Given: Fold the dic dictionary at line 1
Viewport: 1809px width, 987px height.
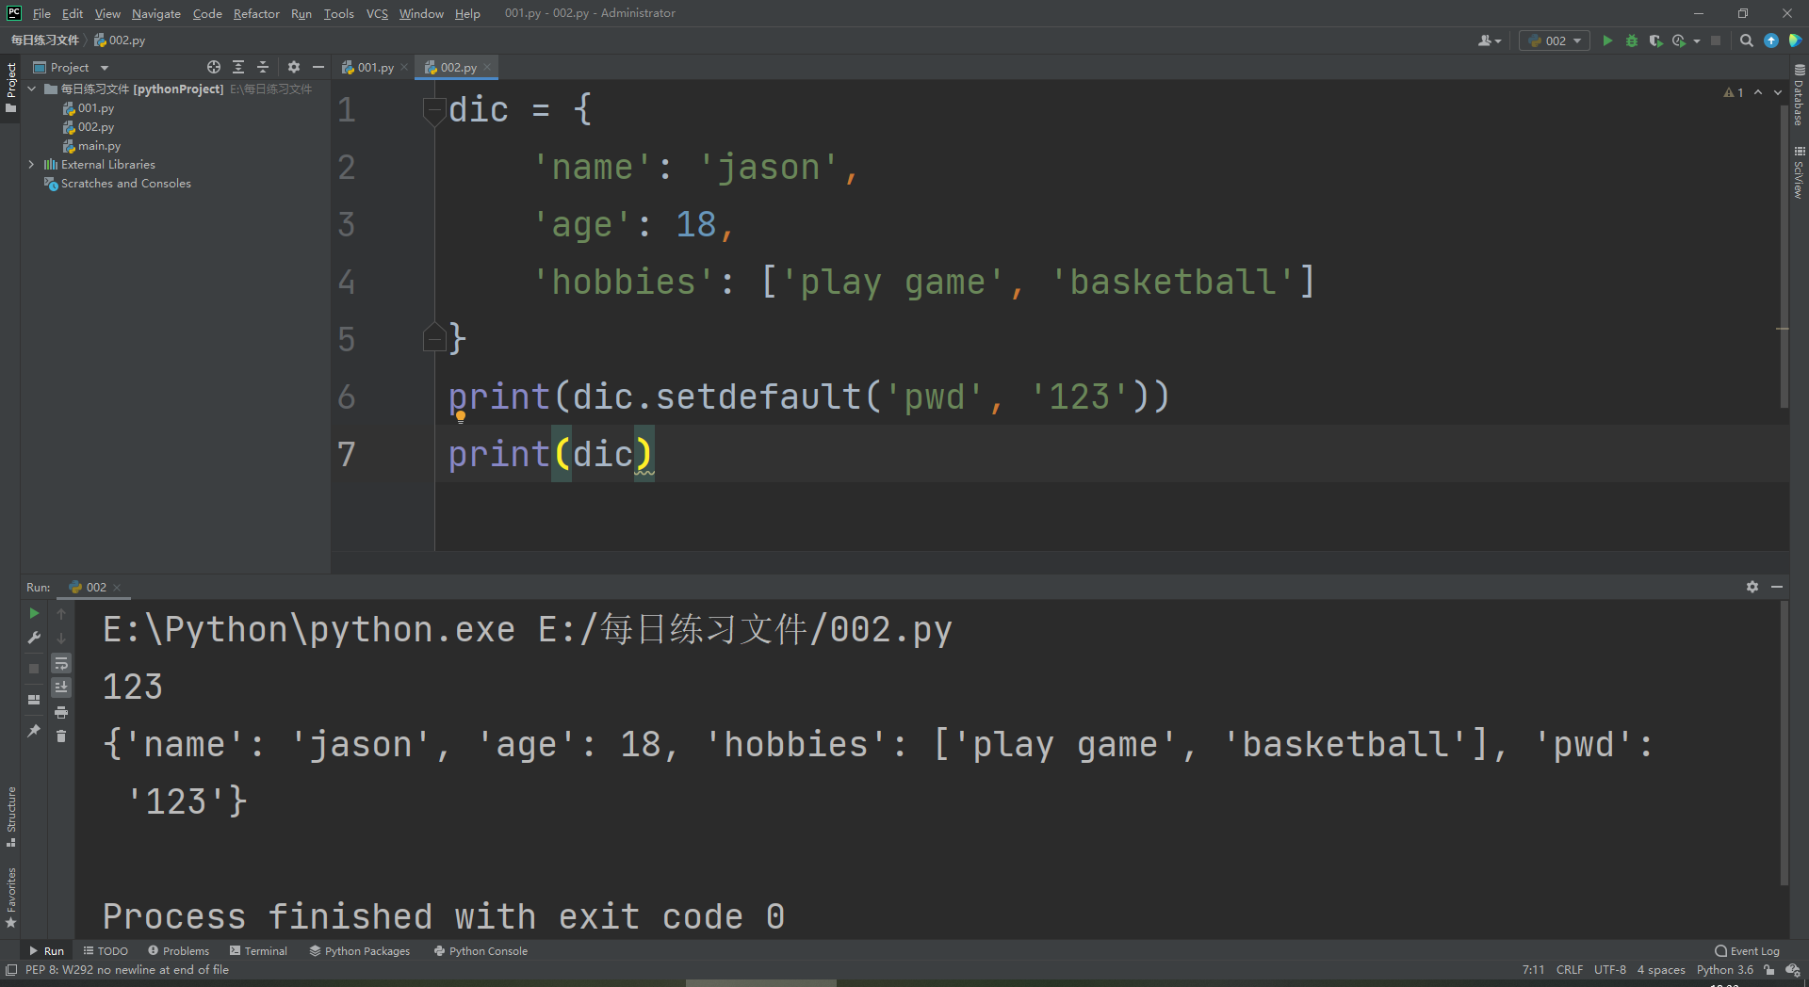Looking at the screenshot, I should coord(433,109).
